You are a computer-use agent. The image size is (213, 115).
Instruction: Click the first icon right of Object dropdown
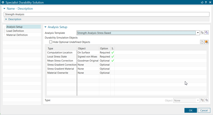202,100
